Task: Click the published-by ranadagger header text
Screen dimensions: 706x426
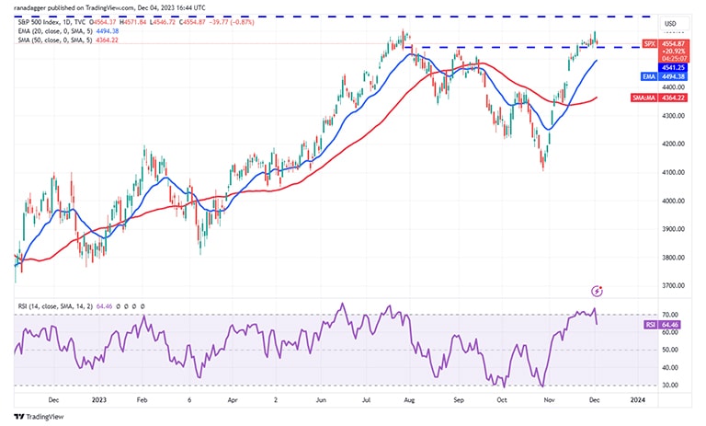Action: tap(110, 7)
